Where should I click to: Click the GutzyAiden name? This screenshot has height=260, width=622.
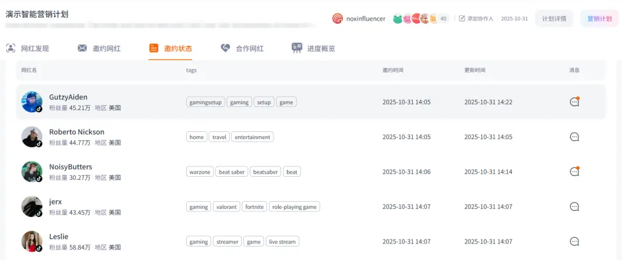click(68, 97)
